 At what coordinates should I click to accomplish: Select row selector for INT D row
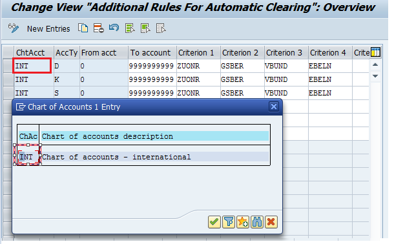pyautogui.click(x=8, y=66)
